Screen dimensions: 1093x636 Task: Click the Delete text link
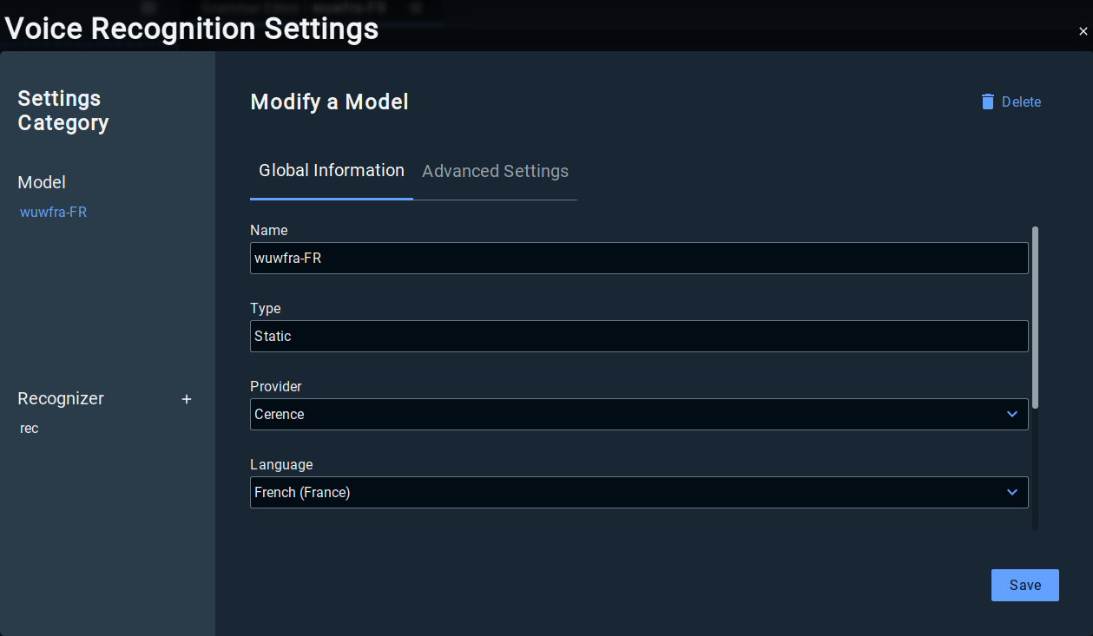pos(1021,102)
